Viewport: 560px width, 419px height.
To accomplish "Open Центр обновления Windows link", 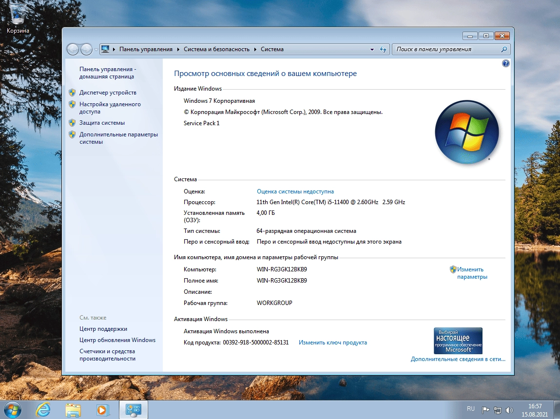I will tap(117, 340).
